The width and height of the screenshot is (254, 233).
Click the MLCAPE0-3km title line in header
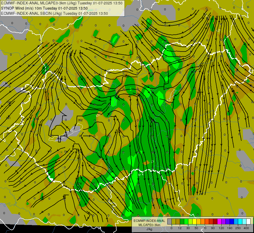[62, 3]
